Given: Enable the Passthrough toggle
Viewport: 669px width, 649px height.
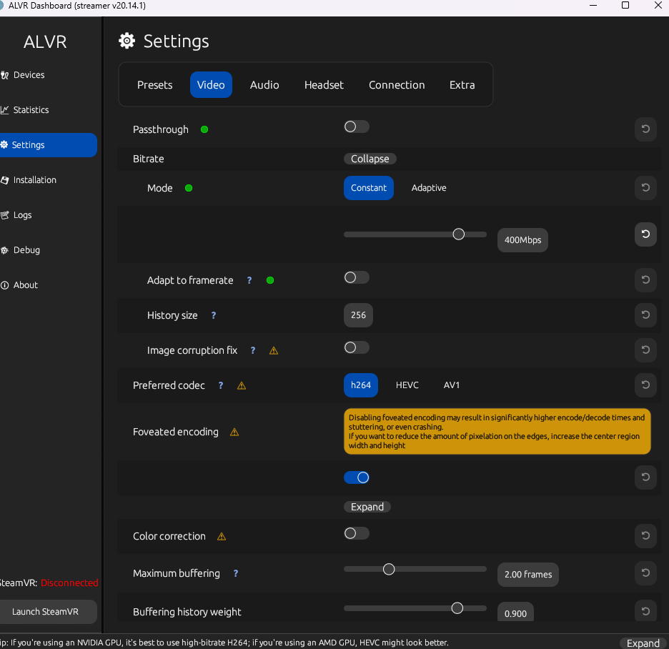Looking at the screenshot, I should point(356,127).
